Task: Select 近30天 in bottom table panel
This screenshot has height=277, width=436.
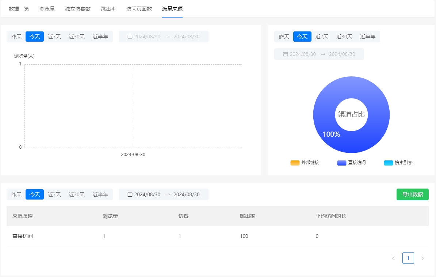Action: point(77,194)
